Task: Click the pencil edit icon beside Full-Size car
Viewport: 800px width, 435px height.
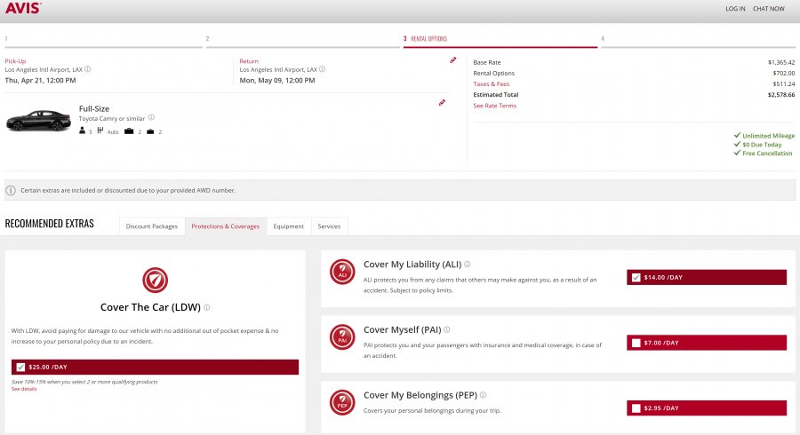Action: 442,103
